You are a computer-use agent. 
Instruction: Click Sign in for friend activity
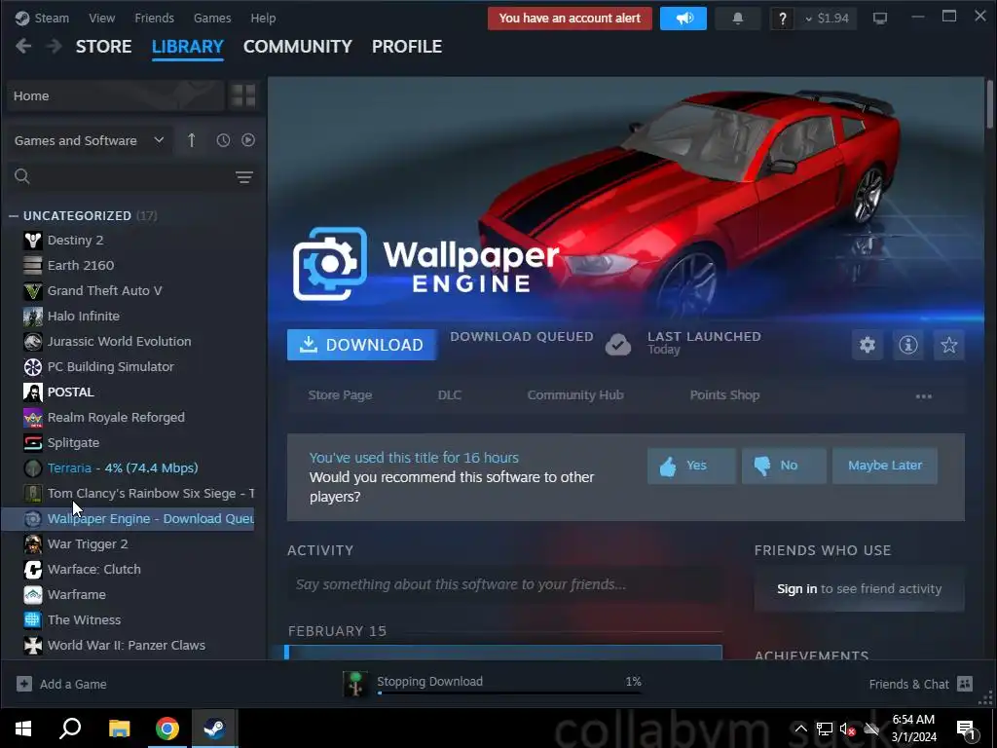pos(796,589)
